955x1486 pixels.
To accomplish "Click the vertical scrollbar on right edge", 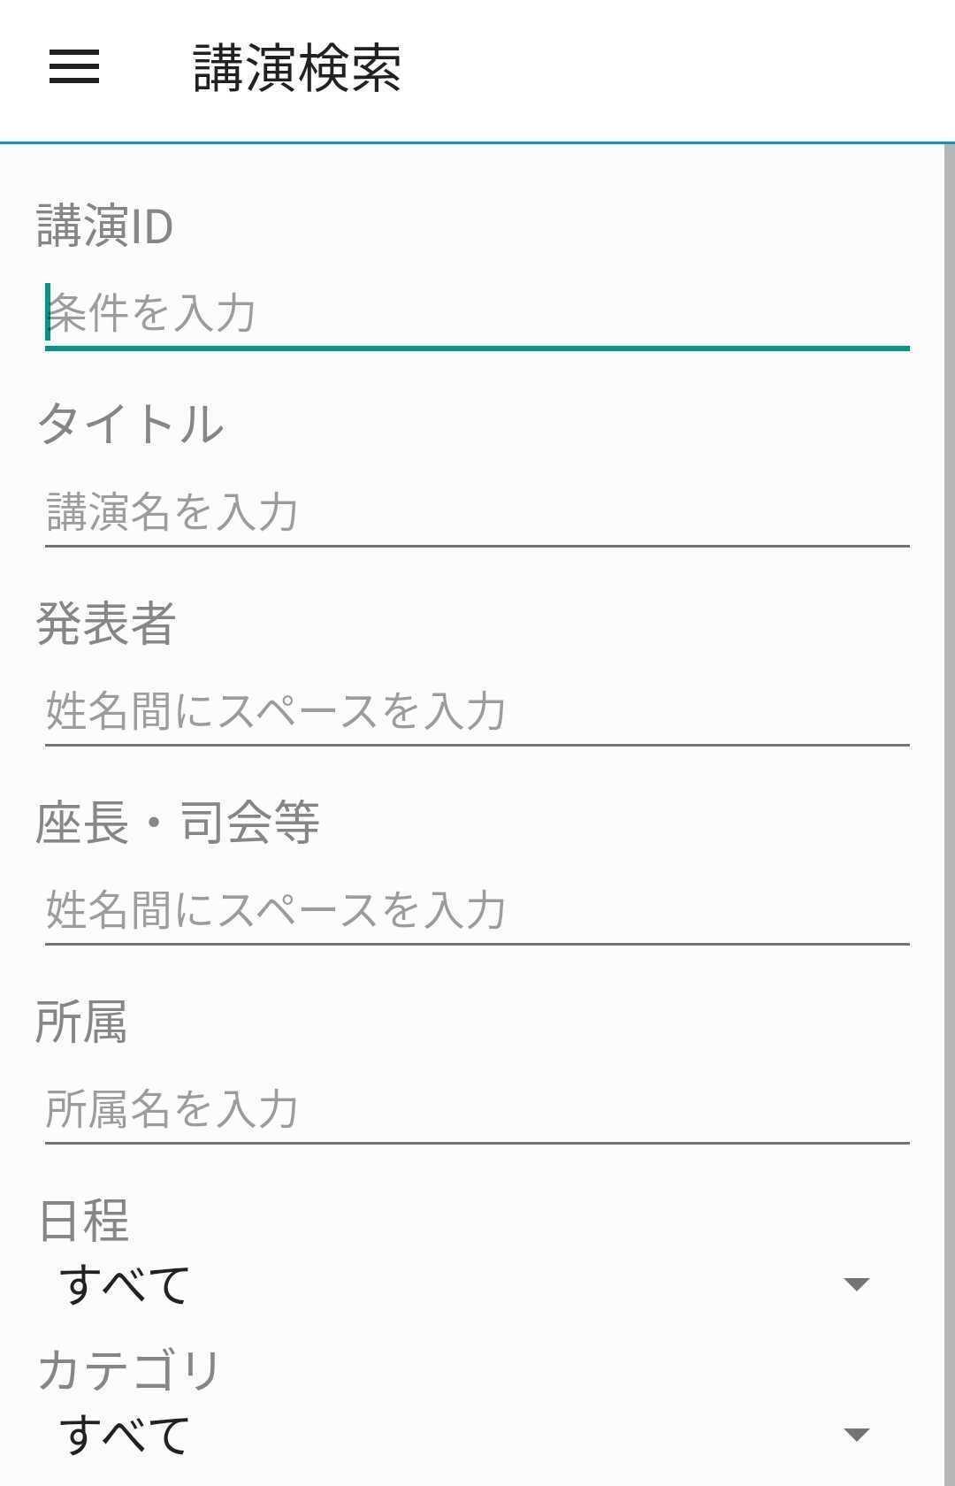I will point(950,814).
